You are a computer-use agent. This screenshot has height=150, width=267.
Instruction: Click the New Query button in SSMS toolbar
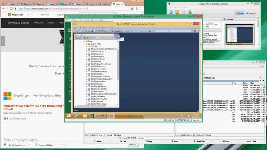point(101,31)
